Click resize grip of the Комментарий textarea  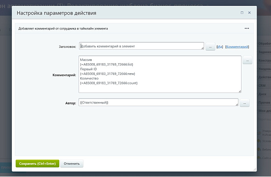coord(240,91)
